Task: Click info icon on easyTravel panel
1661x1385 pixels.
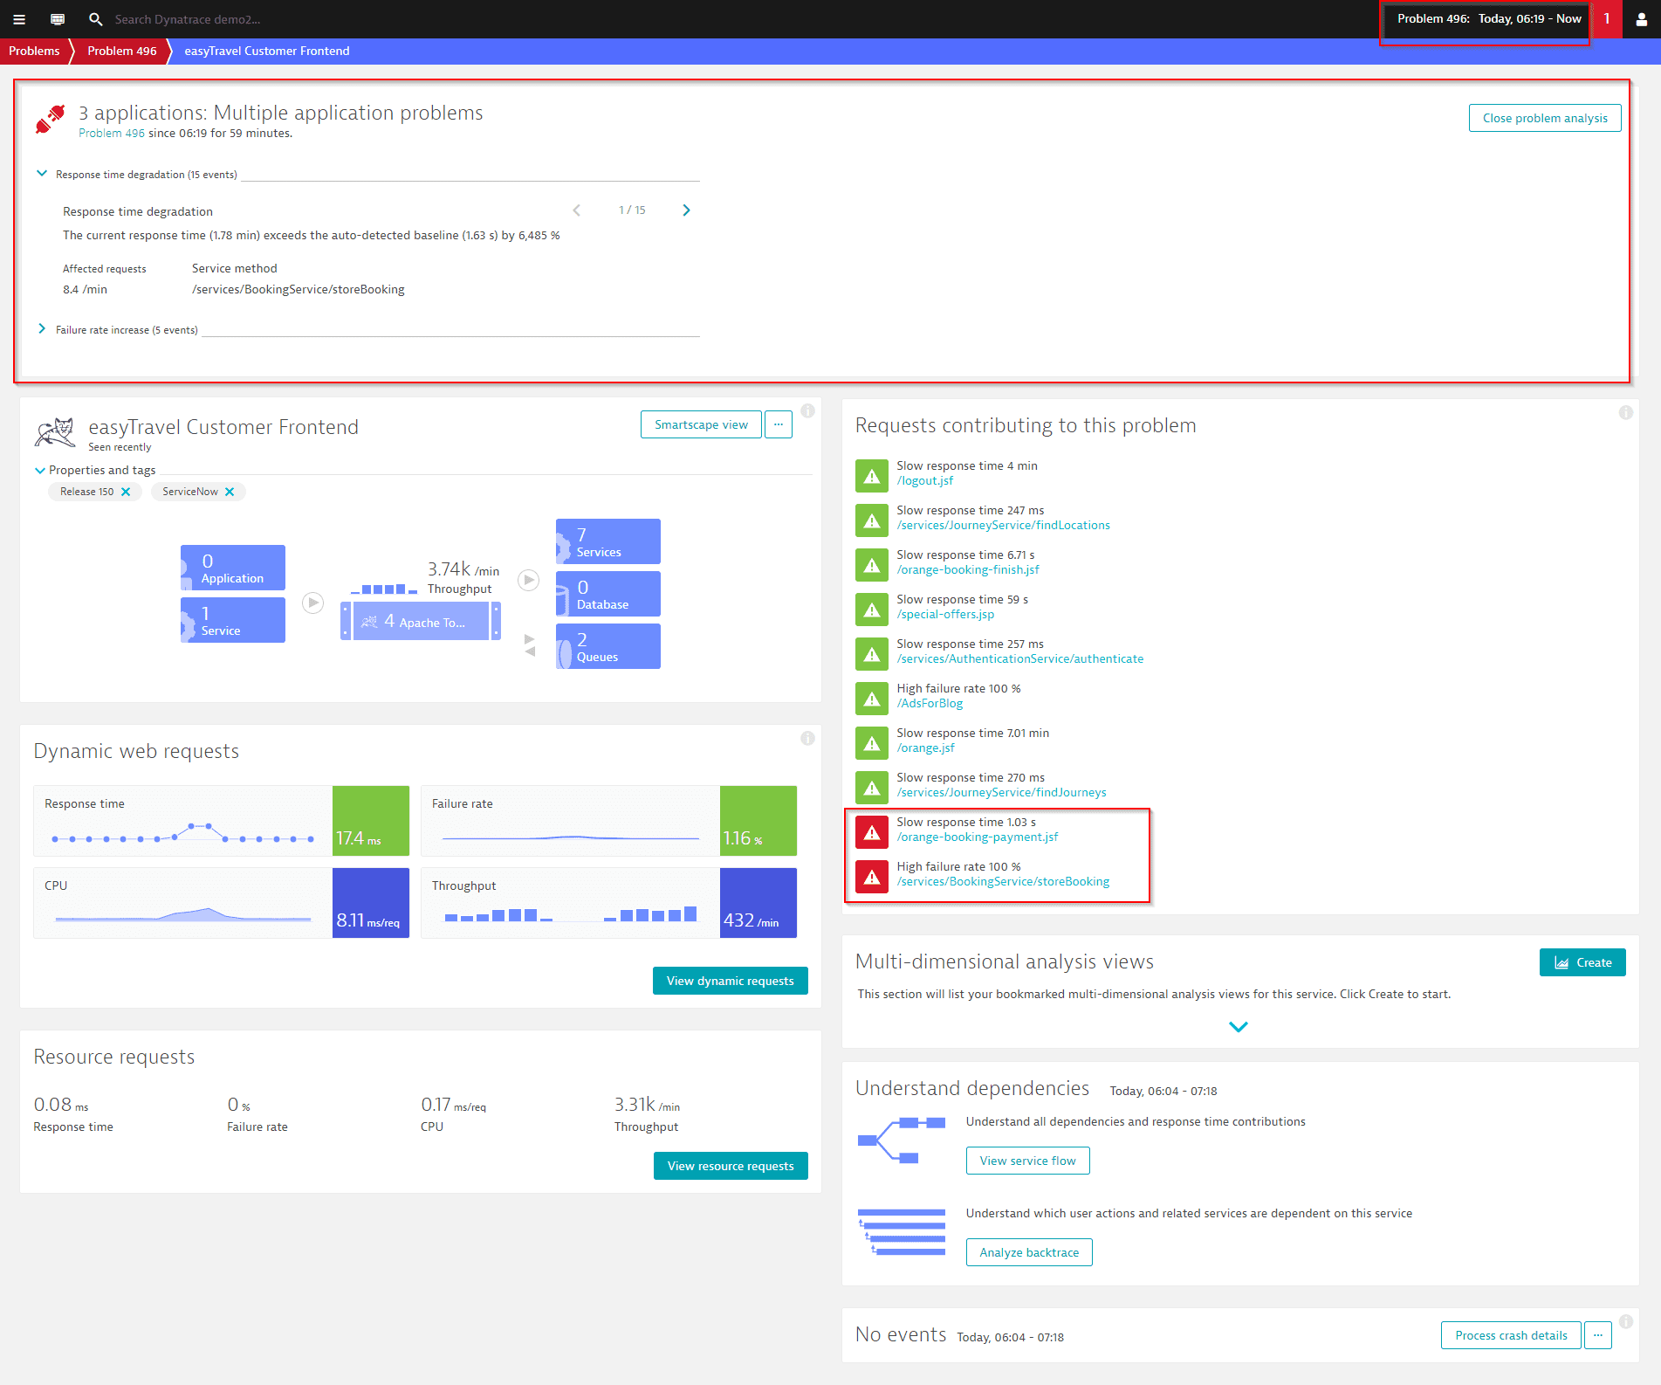Action: pyautogui.click(x=808, y=410)
